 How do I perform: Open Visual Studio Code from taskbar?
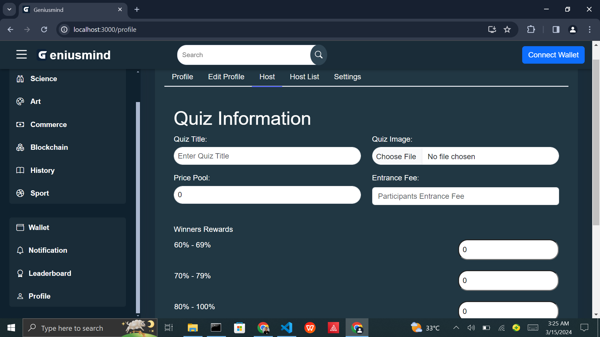click(287, 328)
